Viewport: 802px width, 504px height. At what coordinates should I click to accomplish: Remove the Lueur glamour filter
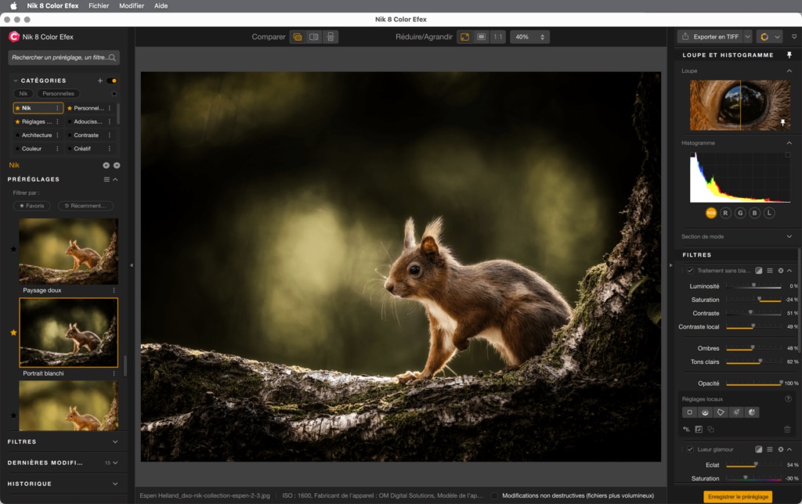pyautogui.click(x=781, y=449)
